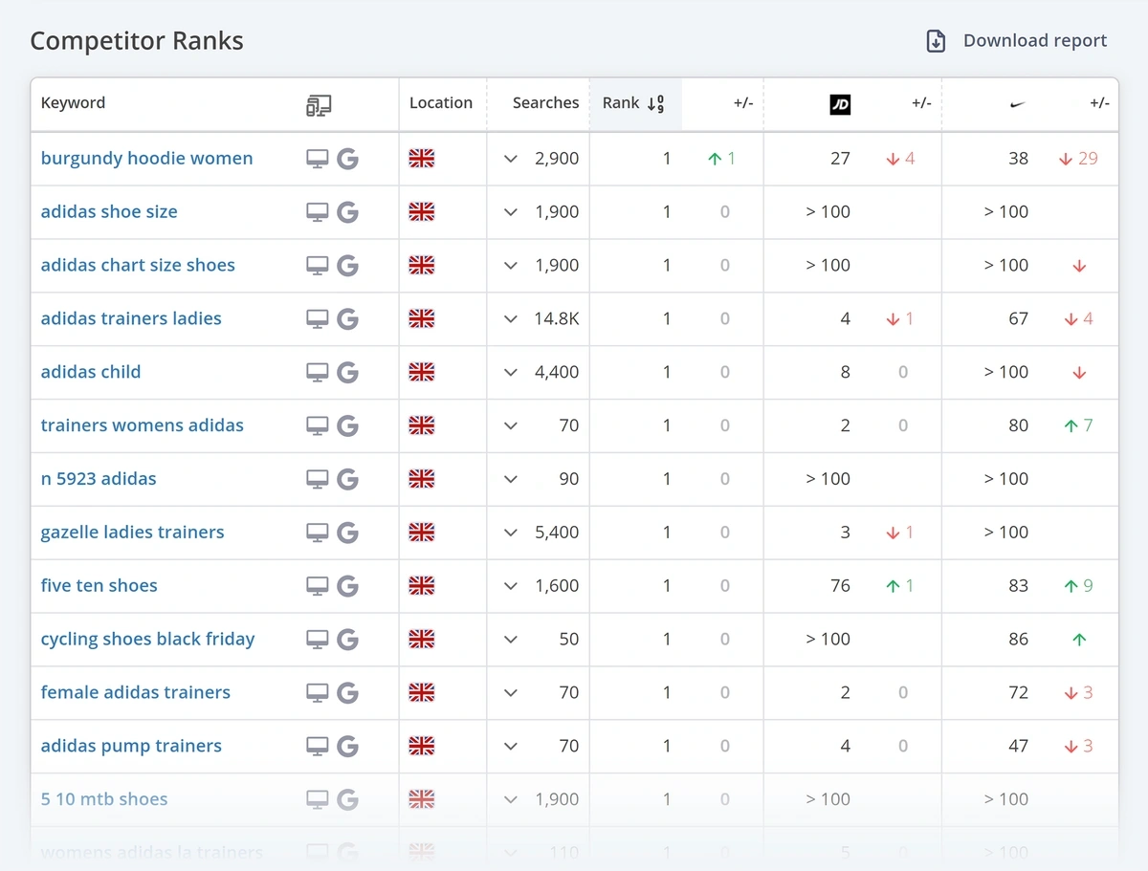Click Google icon for five ten shoes
Image resolution: width=1148 pixels, height=871 pixels.
(348, 586)
